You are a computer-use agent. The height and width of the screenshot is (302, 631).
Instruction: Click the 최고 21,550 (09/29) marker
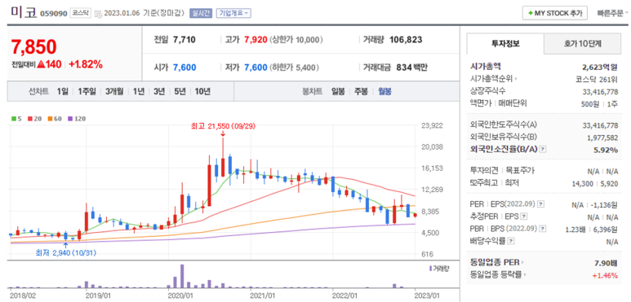pyautogui.click(x=223, y=126)
